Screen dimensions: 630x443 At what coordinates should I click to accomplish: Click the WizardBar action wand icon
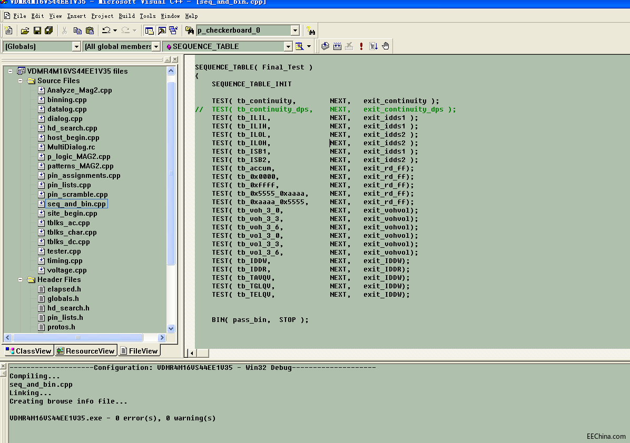click(x=299, y=46)
